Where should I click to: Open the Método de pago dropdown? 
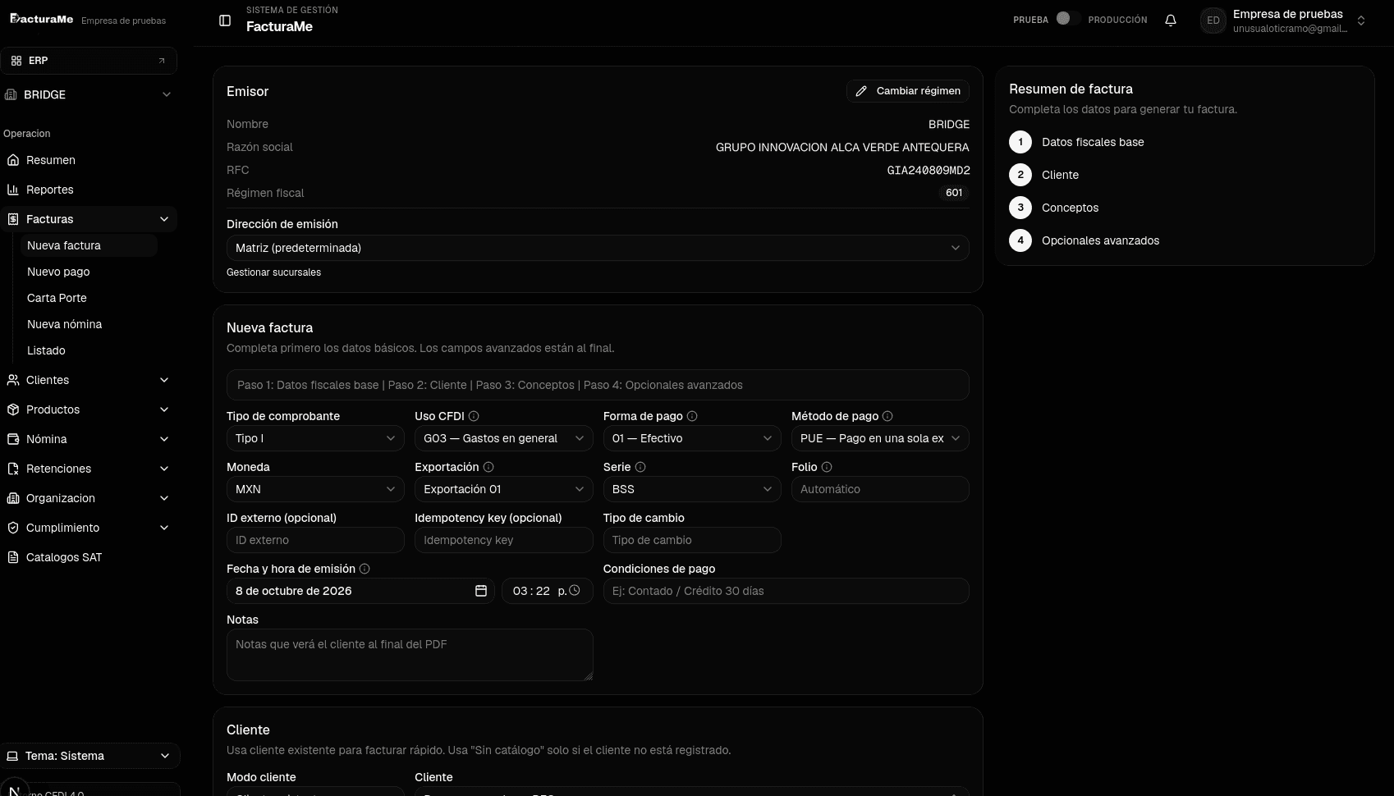click(880, 438)
